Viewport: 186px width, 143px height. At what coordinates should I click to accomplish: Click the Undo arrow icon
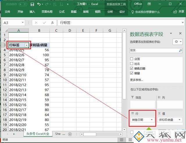[39, 4]
